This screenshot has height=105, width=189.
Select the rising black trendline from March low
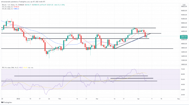point(132,41)
